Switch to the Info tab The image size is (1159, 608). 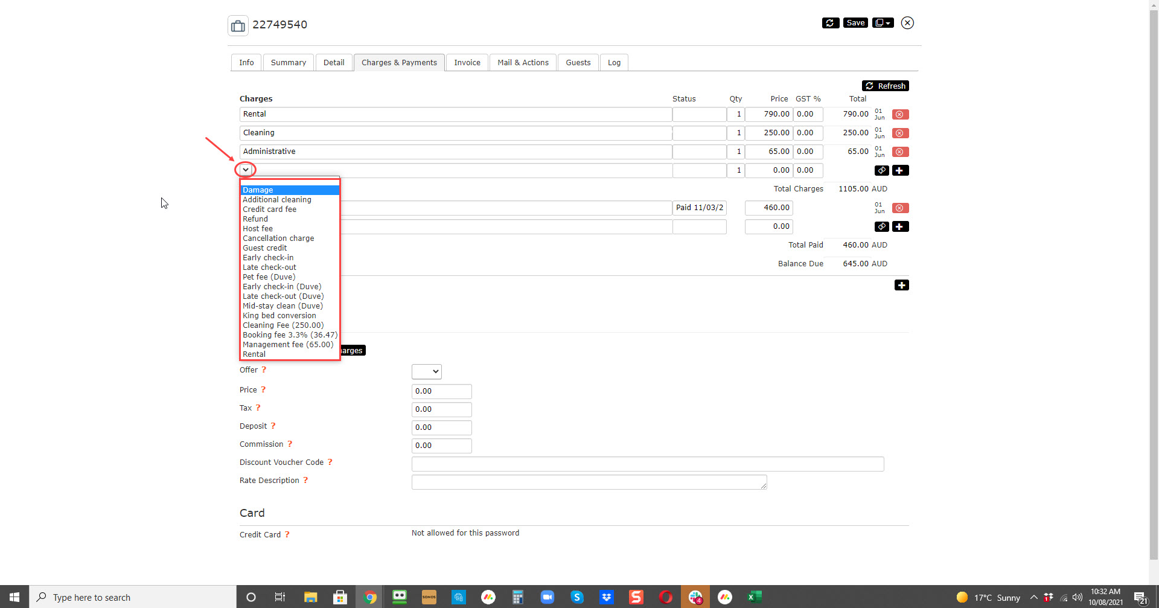click(246, 62)
